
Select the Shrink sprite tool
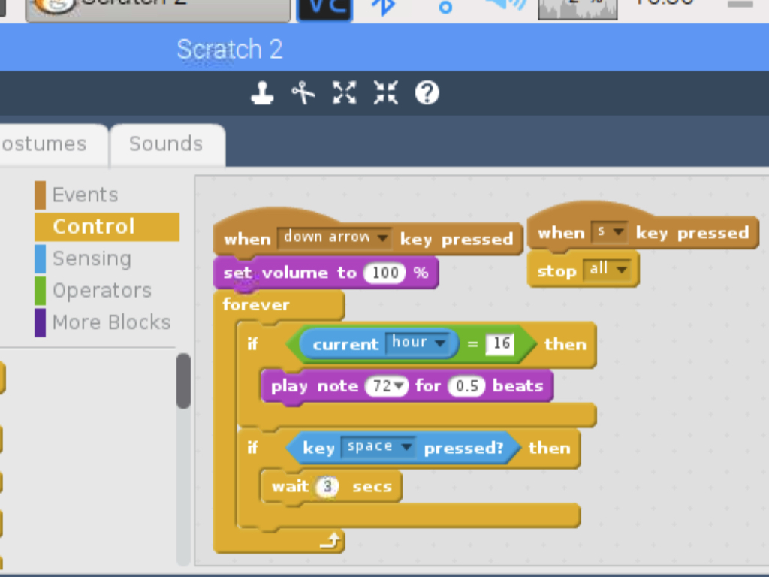pyautogui.click(x=385, y=92)
